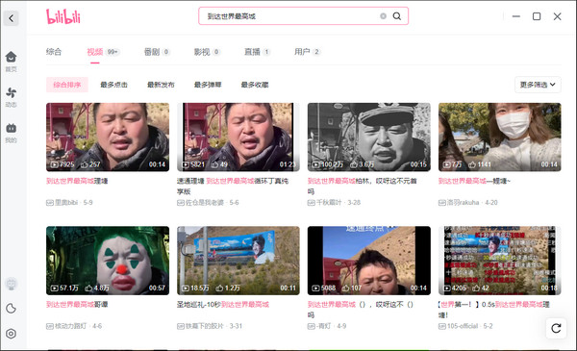The width and height of the screenshot is (577, 351).
Task: Switch to the 综合 tab
Action: (x=54, y=52)
